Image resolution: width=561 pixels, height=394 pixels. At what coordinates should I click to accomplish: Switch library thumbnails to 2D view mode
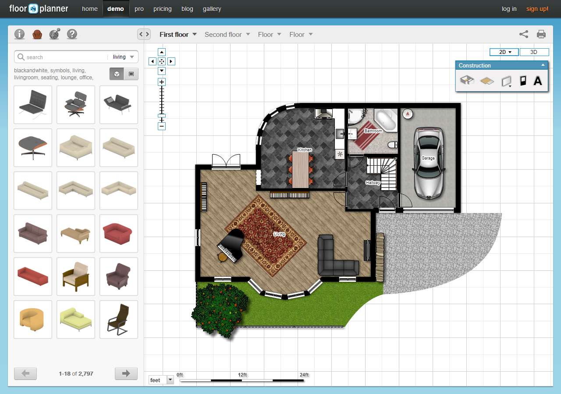(x=131, y=74)
